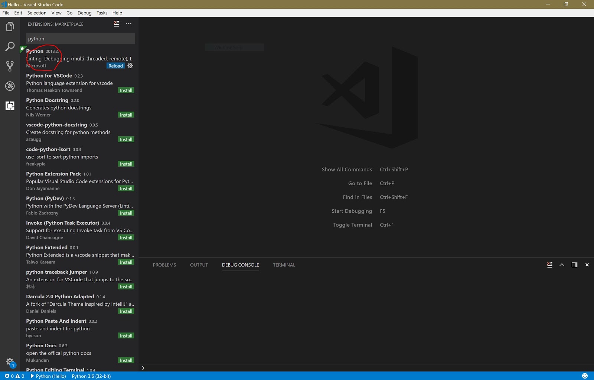Switch to the Problems tab
This screenshot has width=594, height=380.
click(x=164, y=265)
